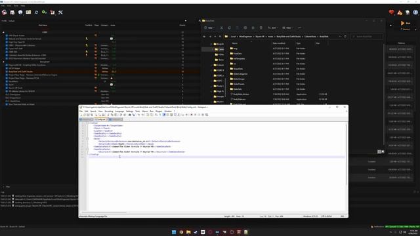This screenshot has height=236, width=420.
Task: Switch to the first Notepad++ document tab
Action: 86,119
